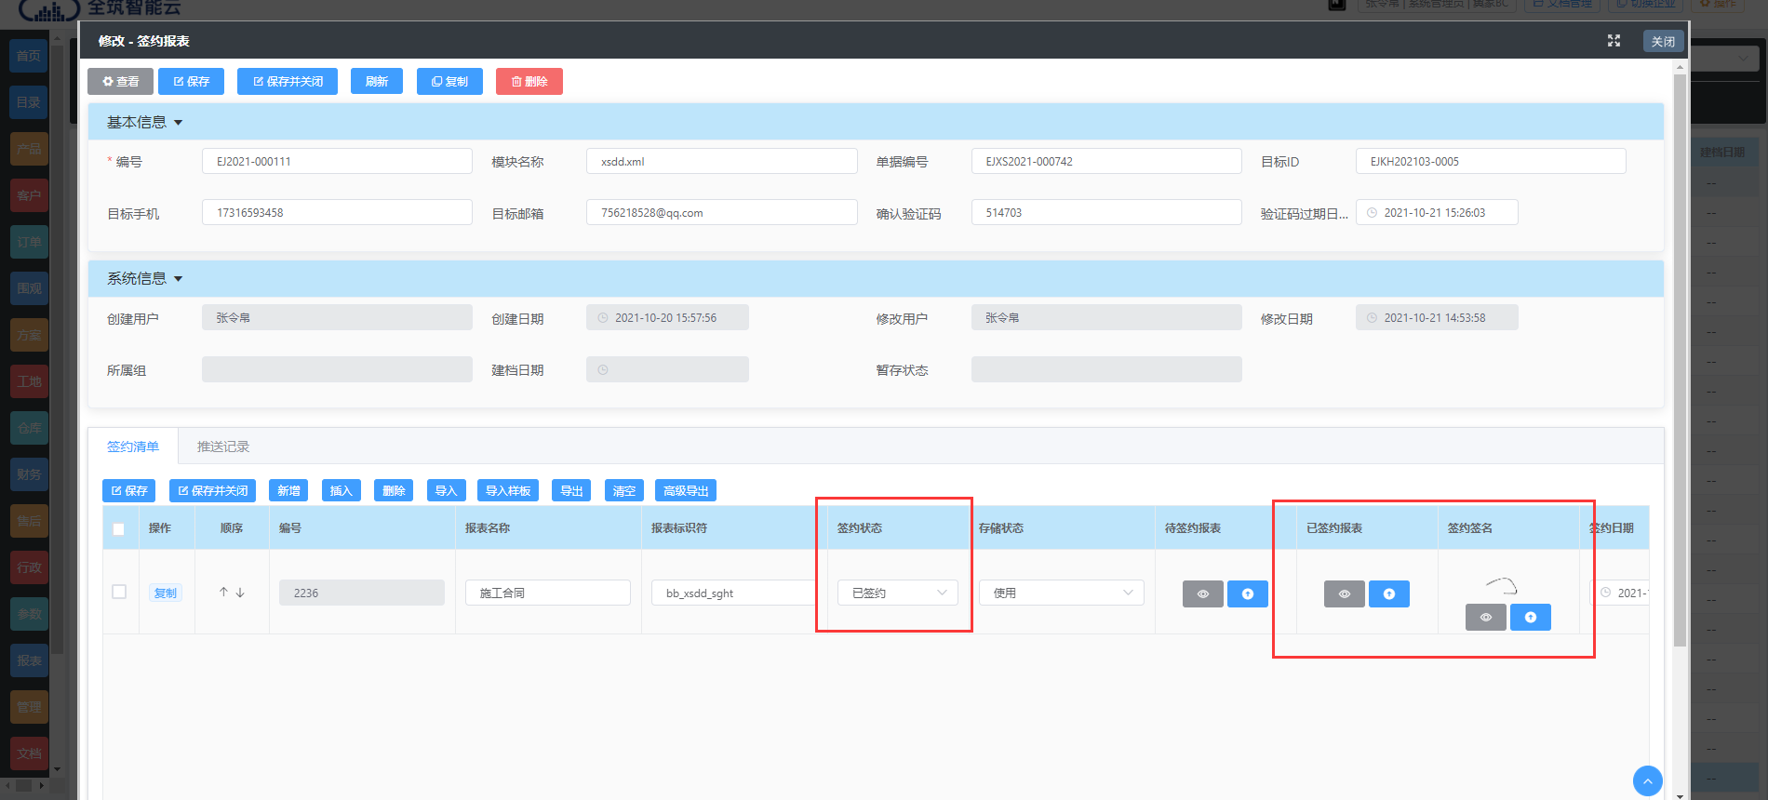Move row down with the down arrow
This screenshot has width=1768, height=800.
click(240, 593)
